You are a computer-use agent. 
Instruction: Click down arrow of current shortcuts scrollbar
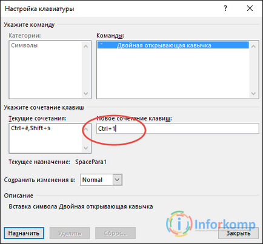86,148
